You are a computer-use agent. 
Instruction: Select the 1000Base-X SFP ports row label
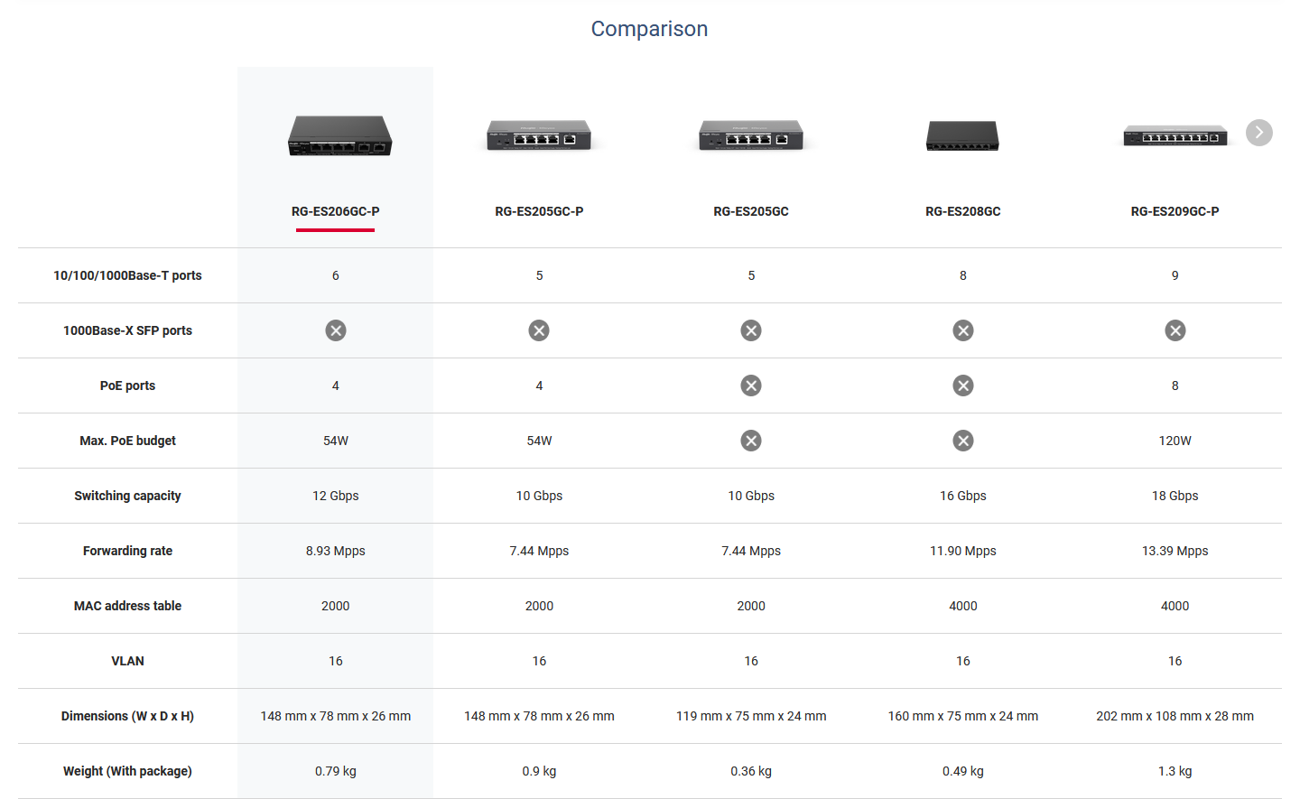pyautogui.click(x=127, y=330)
